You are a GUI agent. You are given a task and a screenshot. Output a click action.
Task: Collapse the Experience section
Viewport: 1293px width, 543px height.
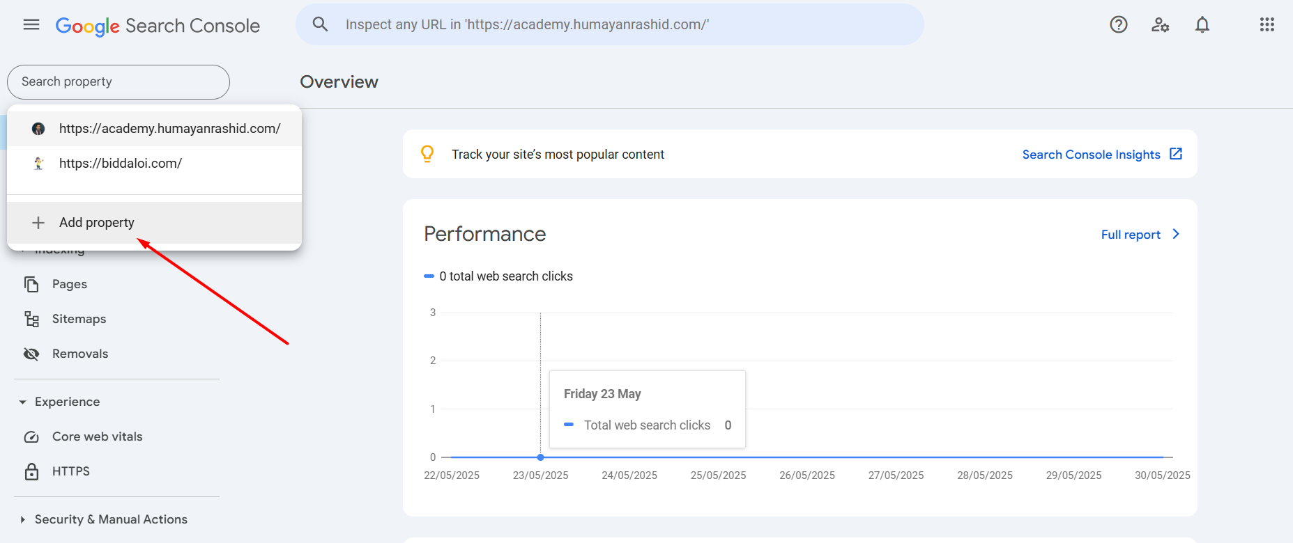click(23, 402)
